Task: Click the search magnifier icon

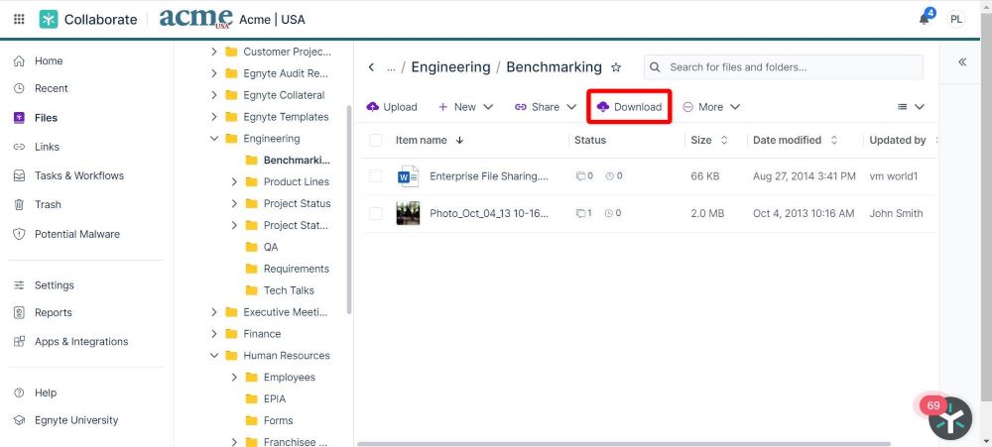Action: click(x=656, y=67)
